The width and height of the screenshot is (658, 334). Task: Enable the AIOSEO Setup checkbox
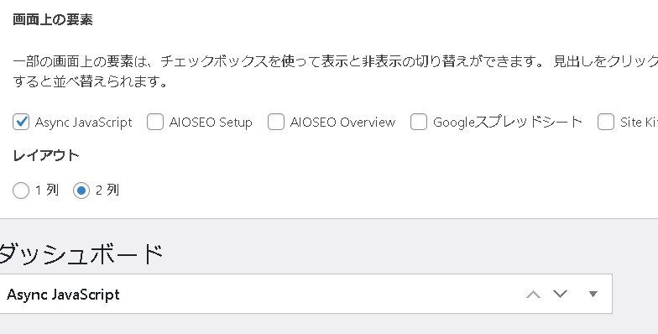click(155, 123)
